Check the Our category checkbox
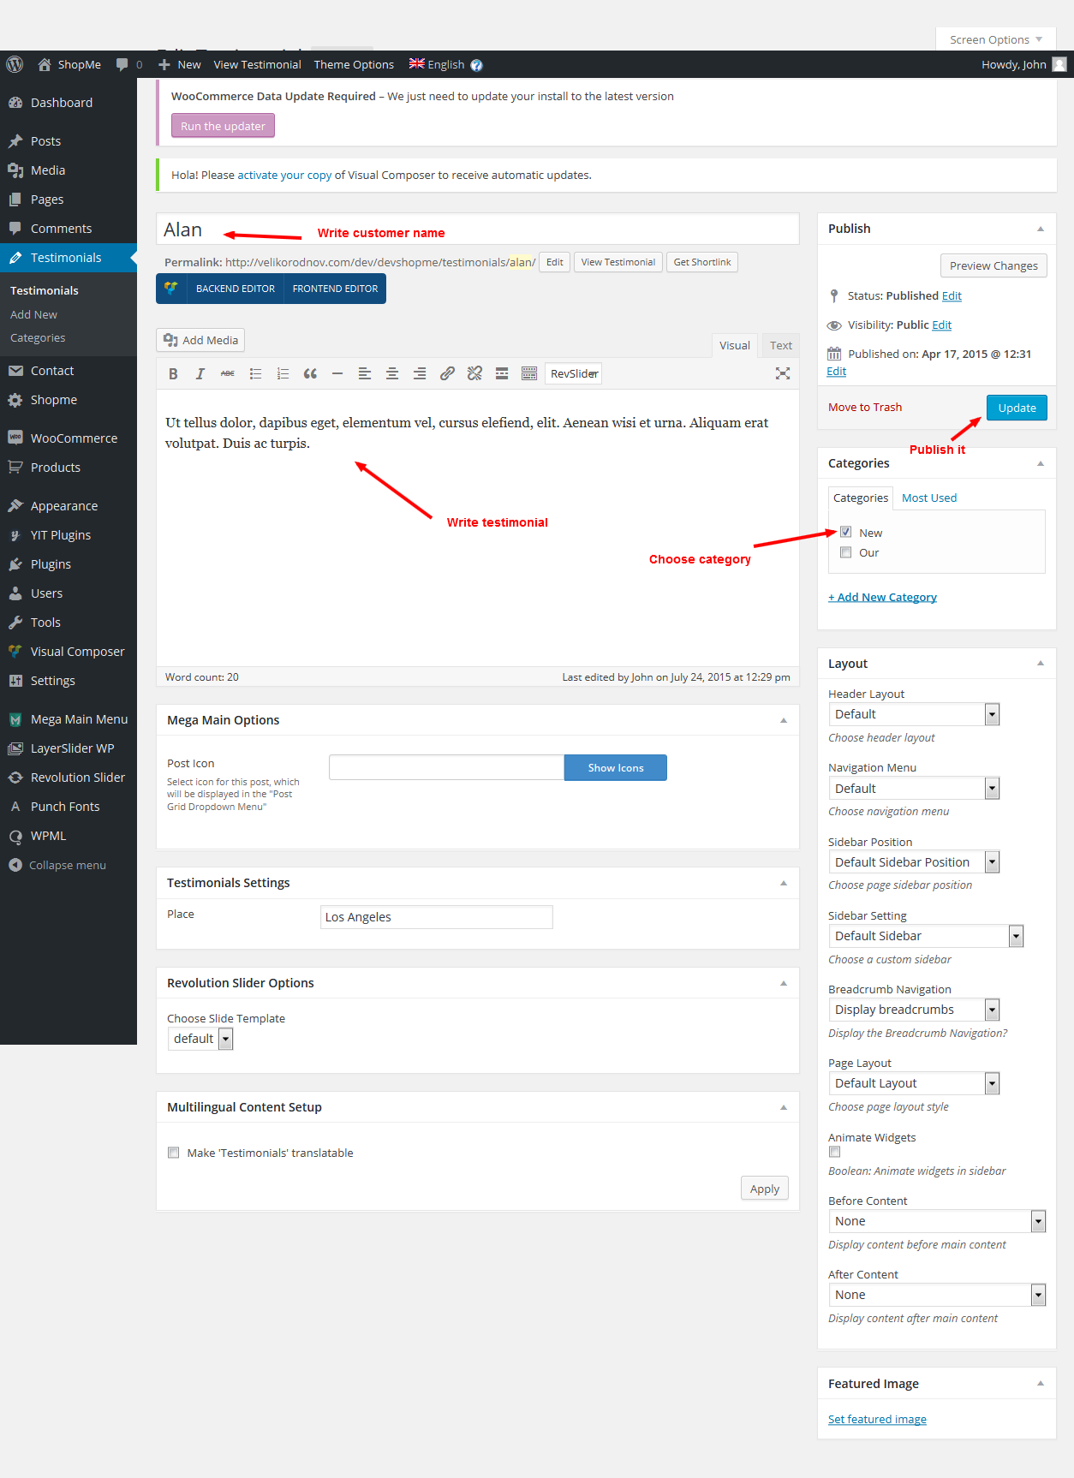This screenshot has height=1478, width=1074. [845, 552]
